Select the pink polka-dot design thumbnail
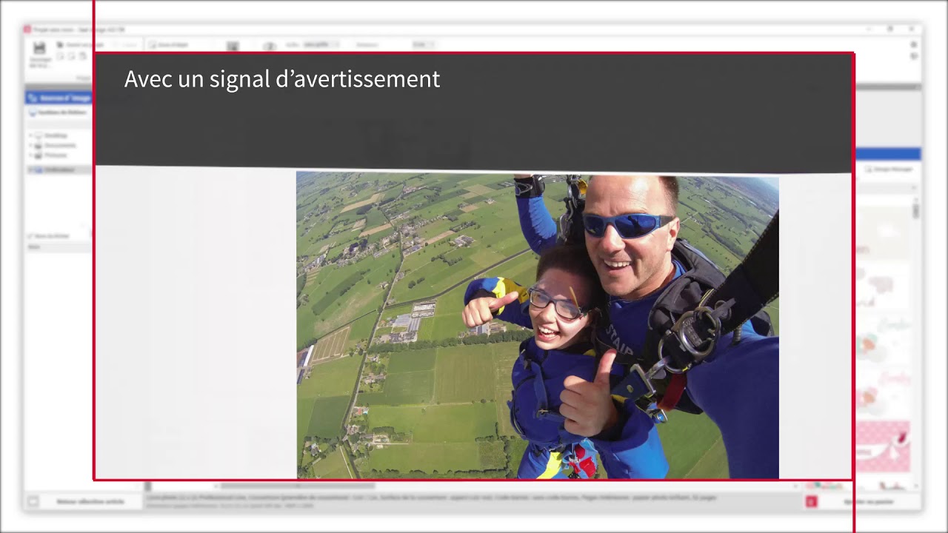 883,446
